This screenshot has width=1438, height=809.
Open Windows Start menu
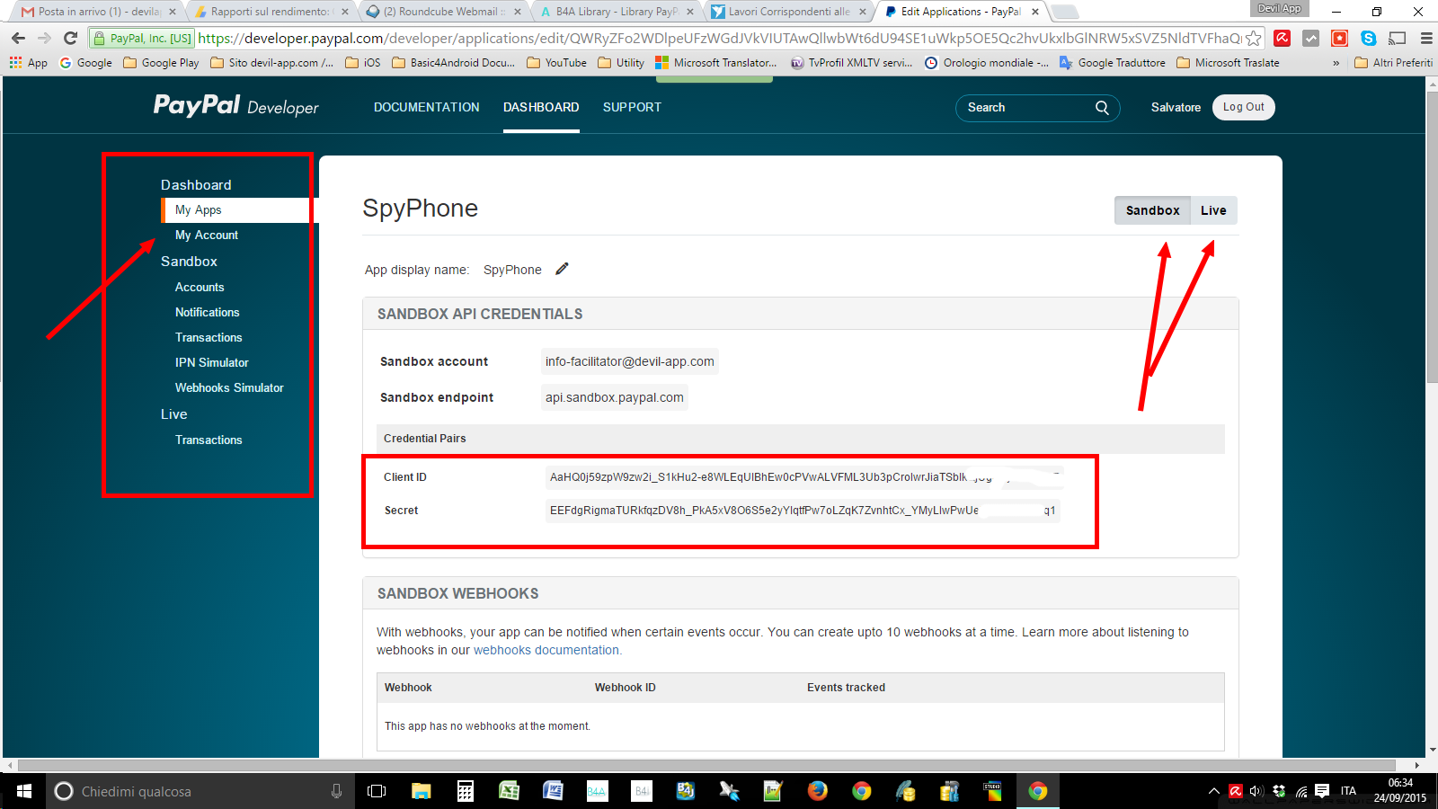click(23, 791)
